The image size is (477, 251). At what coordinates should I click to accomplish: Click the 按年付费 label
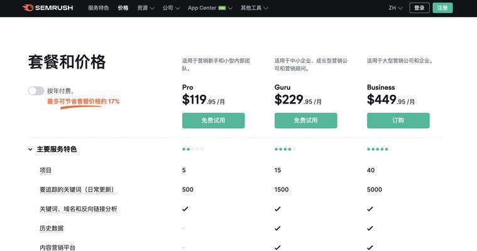point(60,91)
